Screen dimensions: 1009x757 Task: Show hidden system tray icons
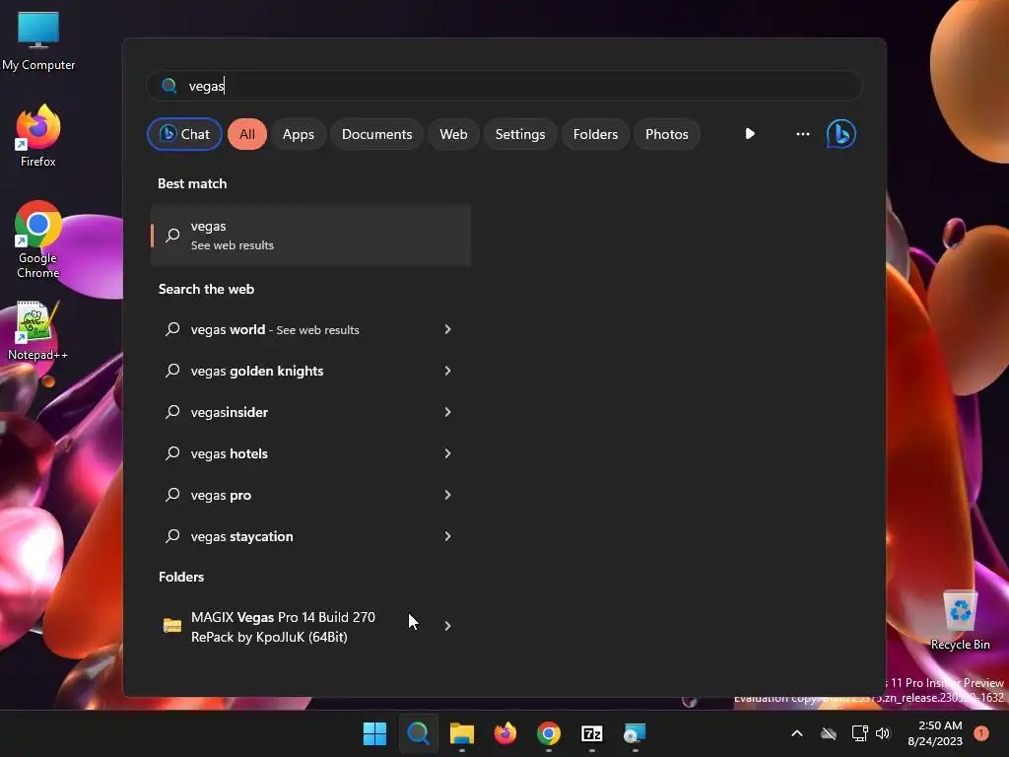[796, 733]
